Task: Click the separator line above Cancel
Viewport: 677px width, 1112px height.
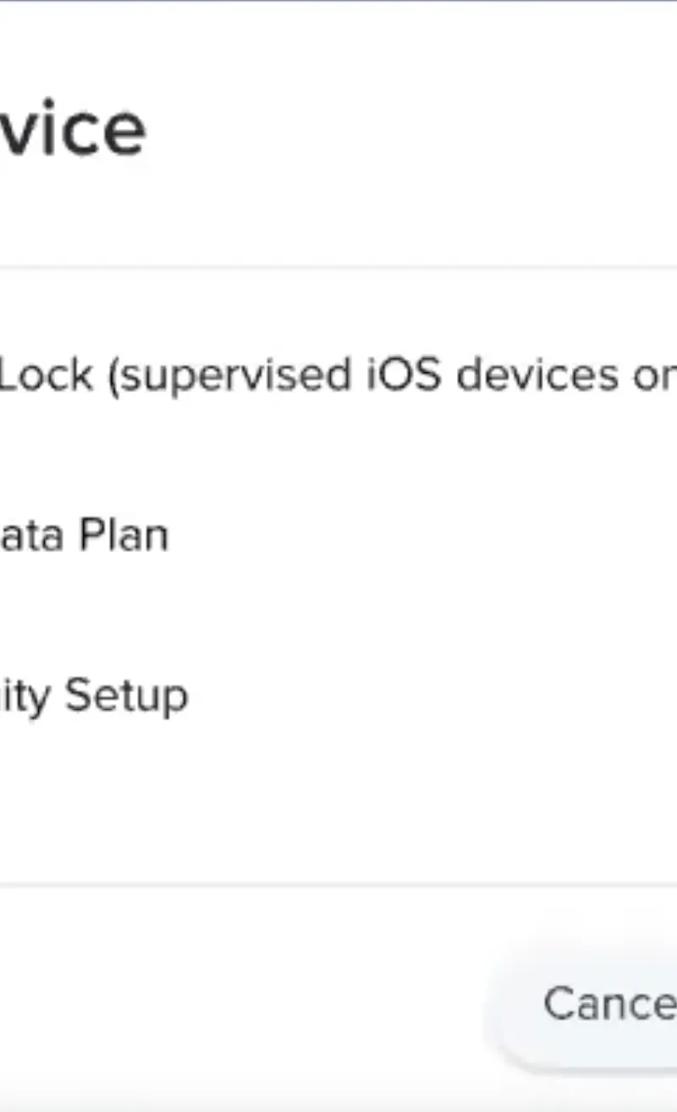Action: [338, 884]
